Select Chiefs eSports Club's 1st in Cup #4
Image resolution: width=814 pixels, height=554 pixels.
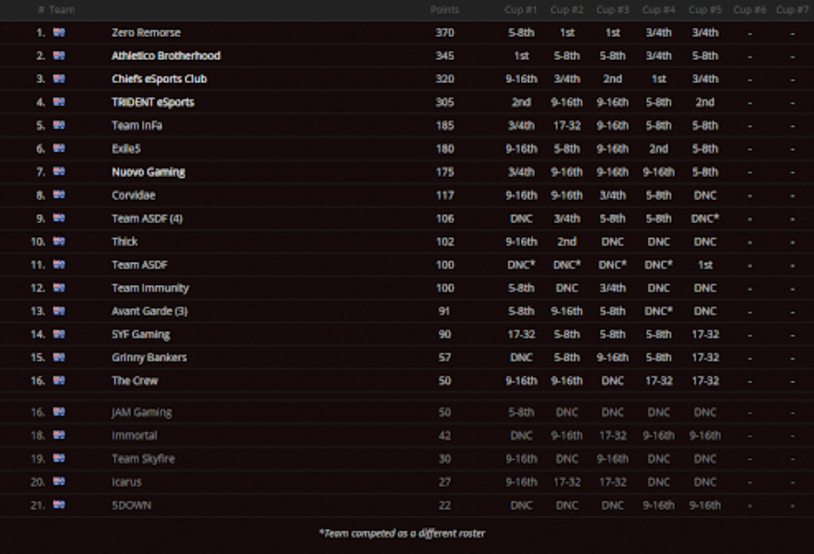pos(659,79)
